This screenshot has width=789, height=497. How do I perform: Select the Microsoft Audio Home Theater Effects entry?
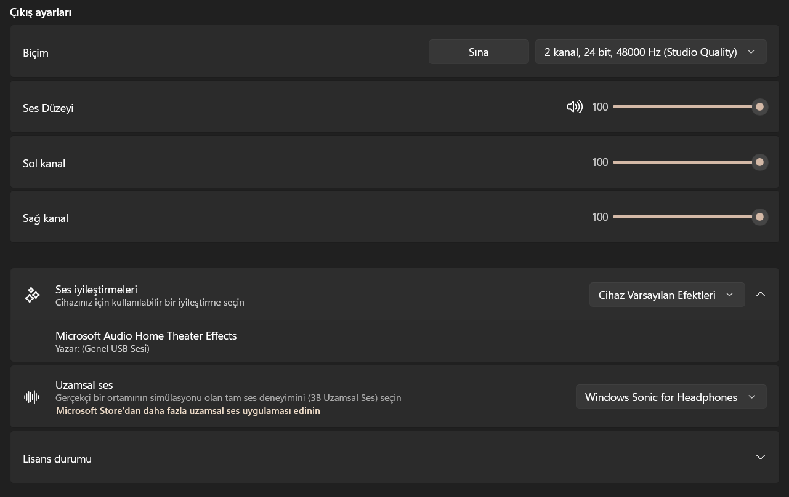(146, 336)
